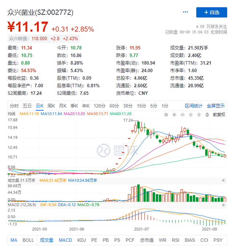Toggle the 成交量 sub-indicator
233x248 pixels.
[x=47, y=240]
